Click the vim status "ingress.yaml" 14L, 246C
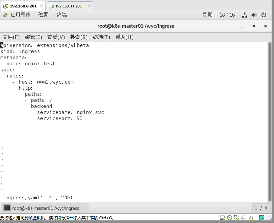 pos(37,198)
